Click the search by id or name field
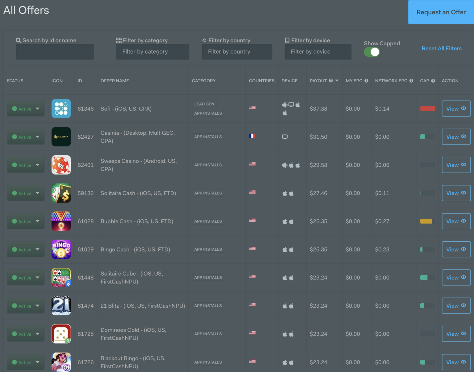This screenshot has height=372, width=474. coord(55,52)
